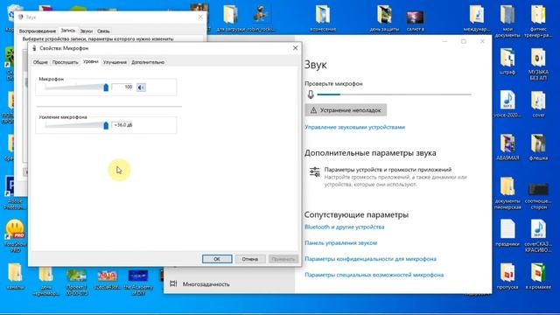Image resolution: width=560 pixels, height=315 pixels.
Task: Close the Свойства: Микрофон dialog
Action: coord(295,48)
